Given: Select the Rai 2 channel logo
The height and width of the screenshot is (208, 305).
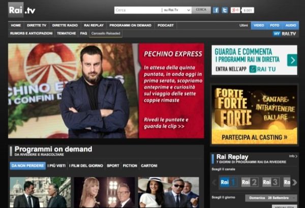Looking at the screenshot, I should click(250, 182).
